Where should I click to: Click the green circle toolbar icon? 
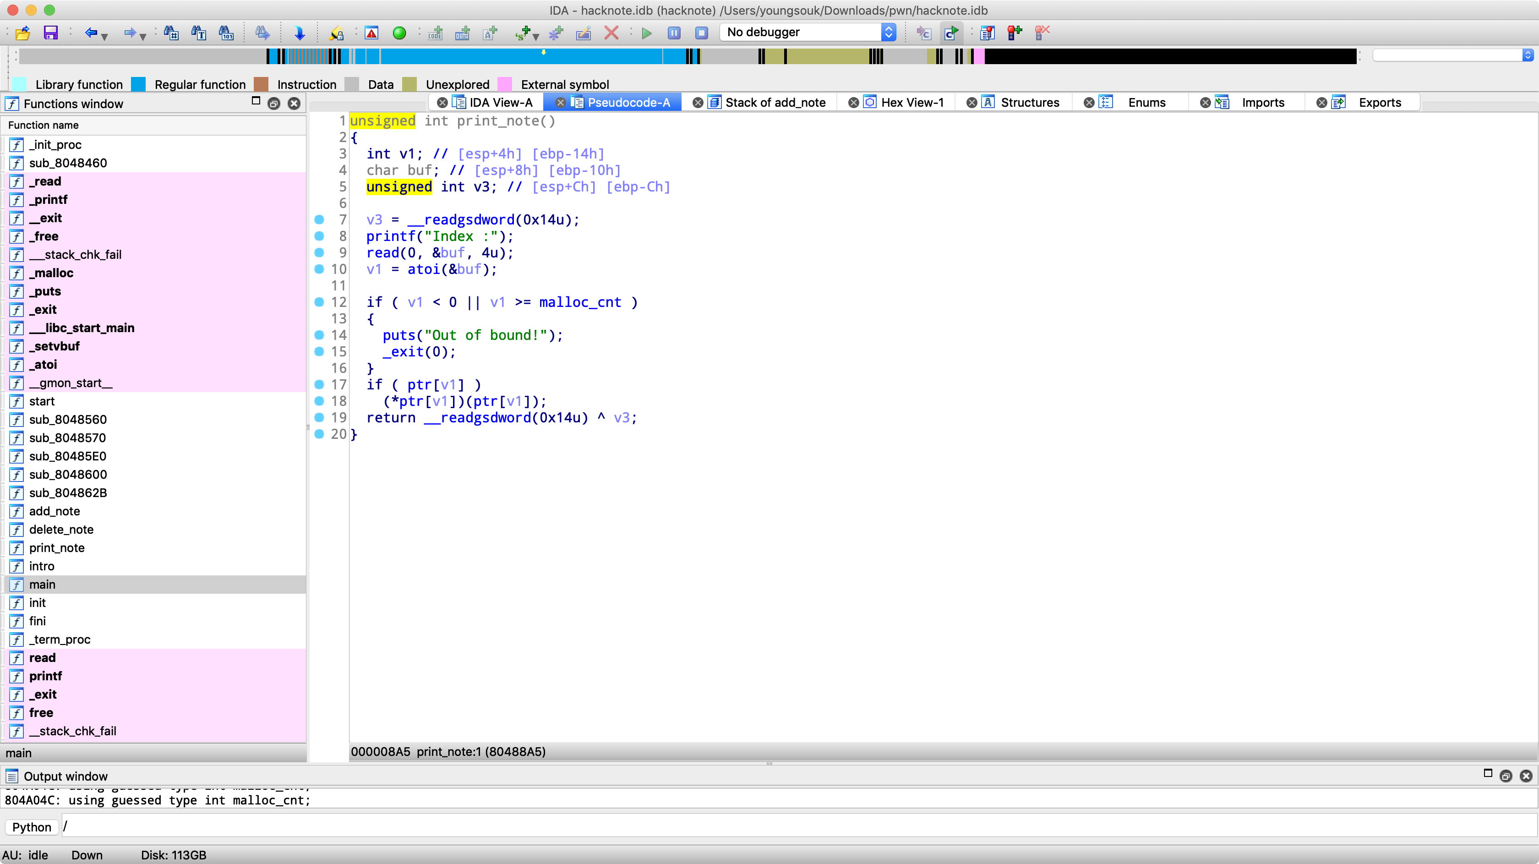tap(400, 33)
